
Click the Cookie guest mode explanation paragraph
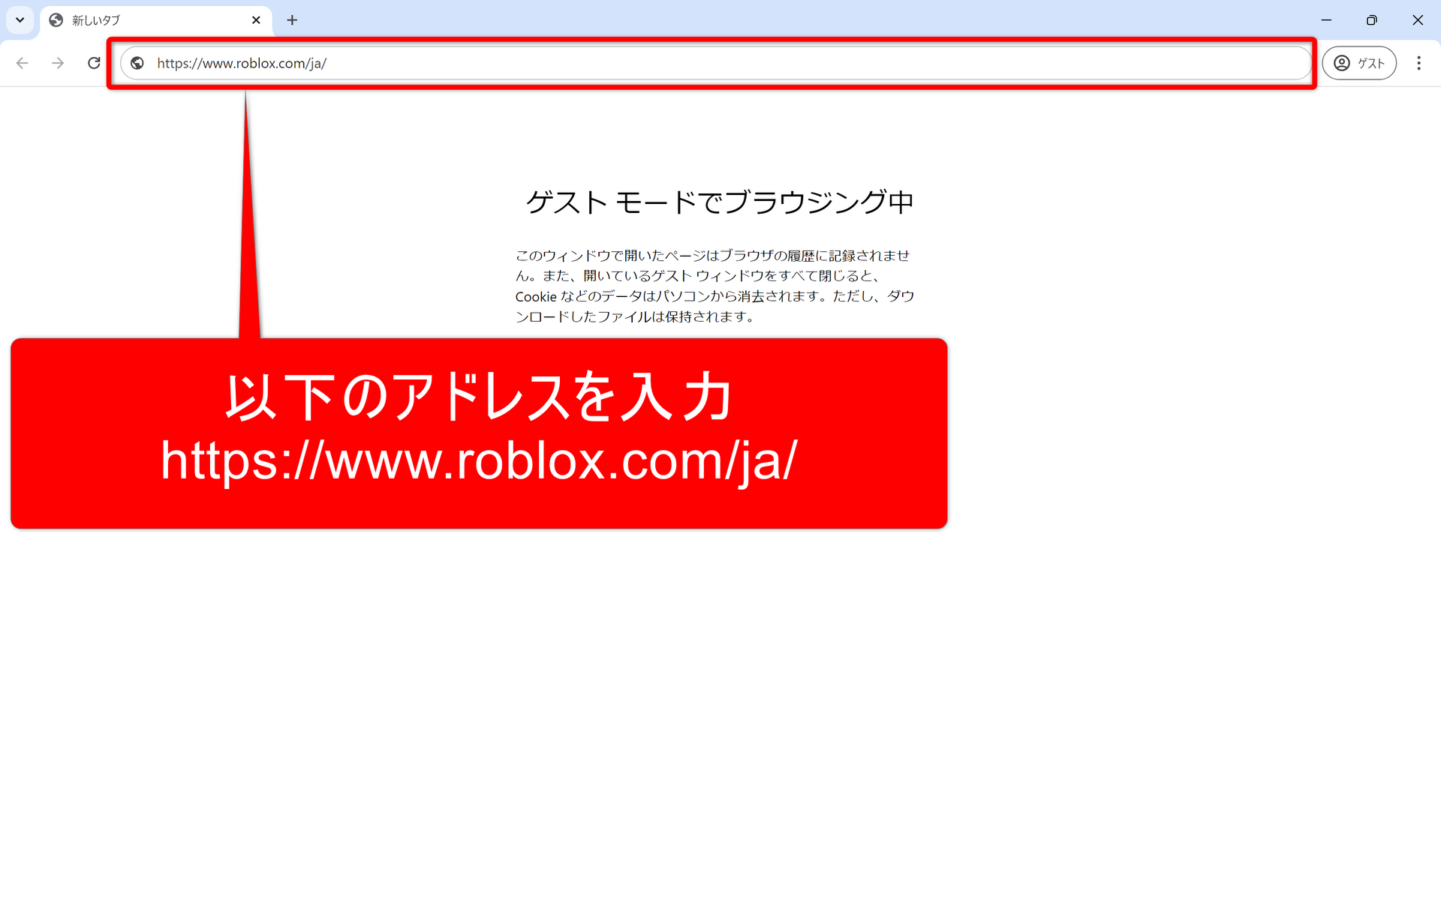[x=713, y=286]
